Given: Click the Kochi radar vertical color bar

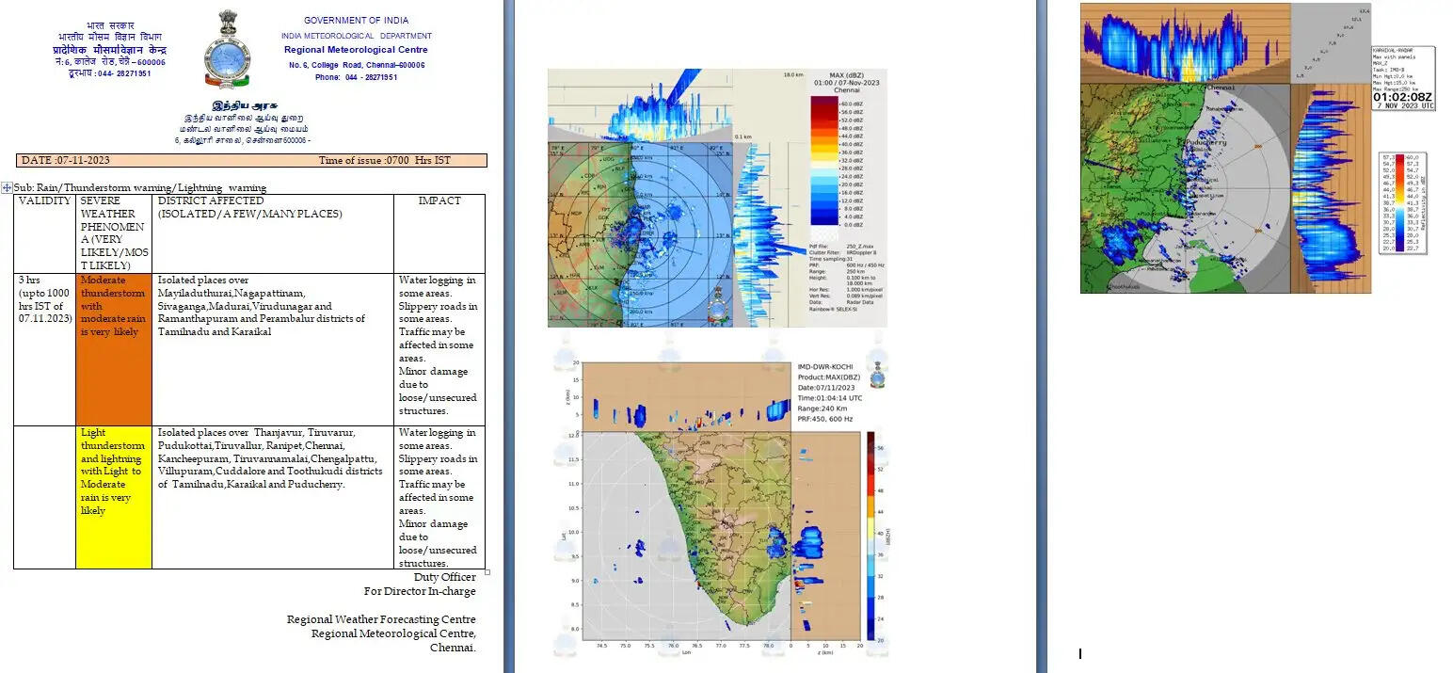Looking at the screenshot, I should click(870, 536).
